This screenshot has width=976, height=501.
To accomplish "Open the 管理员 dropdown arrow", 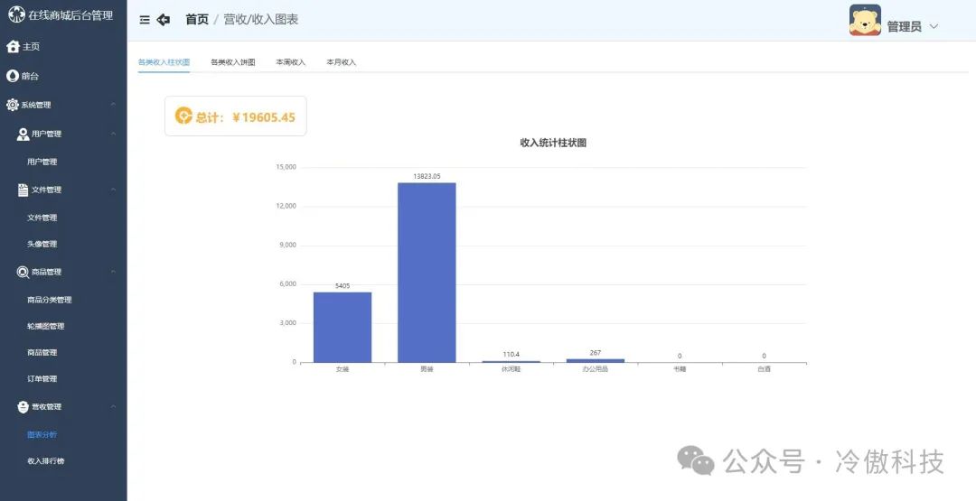I will point(934,27).
